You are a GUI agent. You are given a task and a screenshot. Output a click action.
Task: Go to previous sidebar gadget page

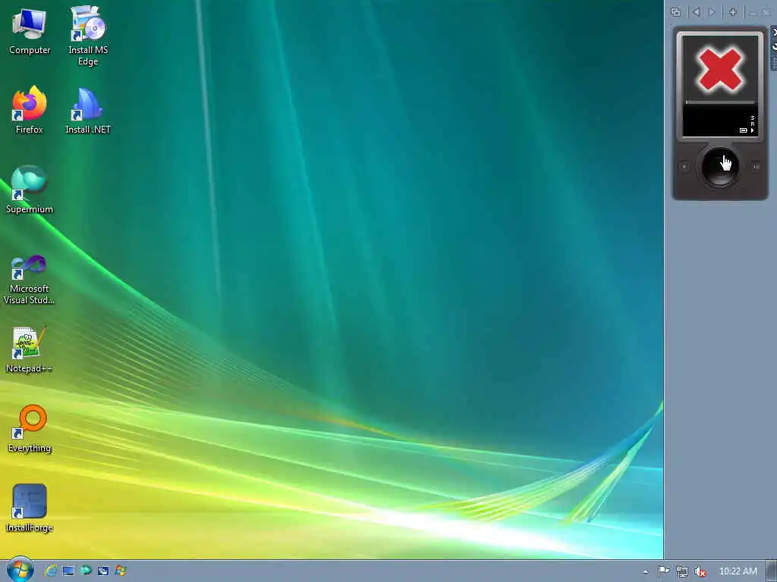[x=697, y=12]
